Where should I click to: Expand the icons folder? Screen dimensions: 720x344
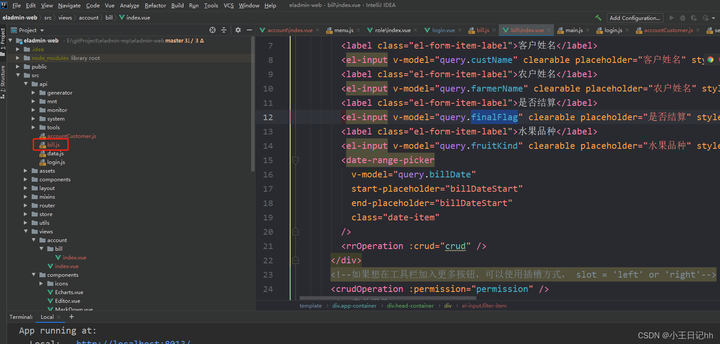tap(41, 283)
